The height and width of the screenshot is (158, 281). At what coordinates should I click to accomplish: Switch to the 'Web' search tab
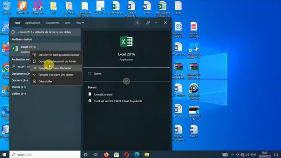(68, 23)
